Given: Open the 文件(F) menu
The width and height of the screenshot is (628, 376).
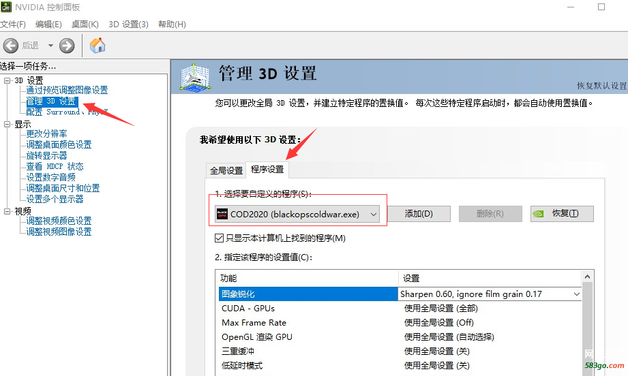Looking at the screenshot, I should click(x=13, y=25).
